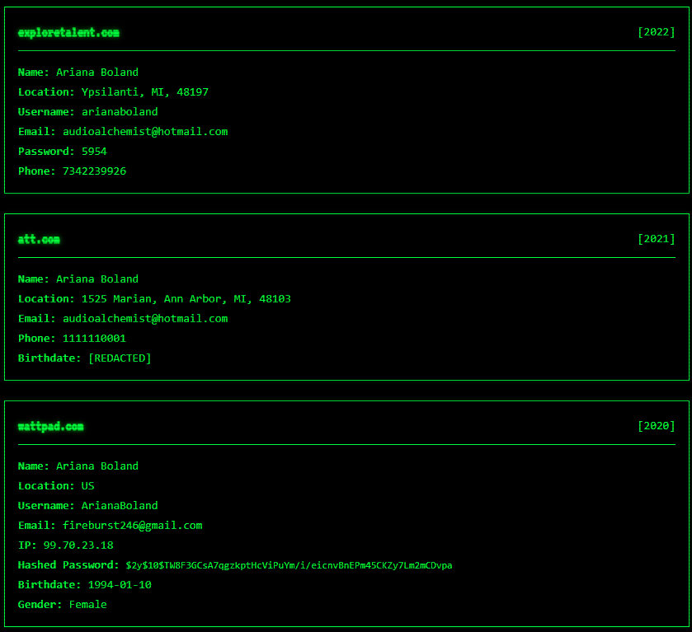The width and height of the screenshot is (692, 632).
Task: Click the Location value in att.com record
Action: click(x=186, y=299)
